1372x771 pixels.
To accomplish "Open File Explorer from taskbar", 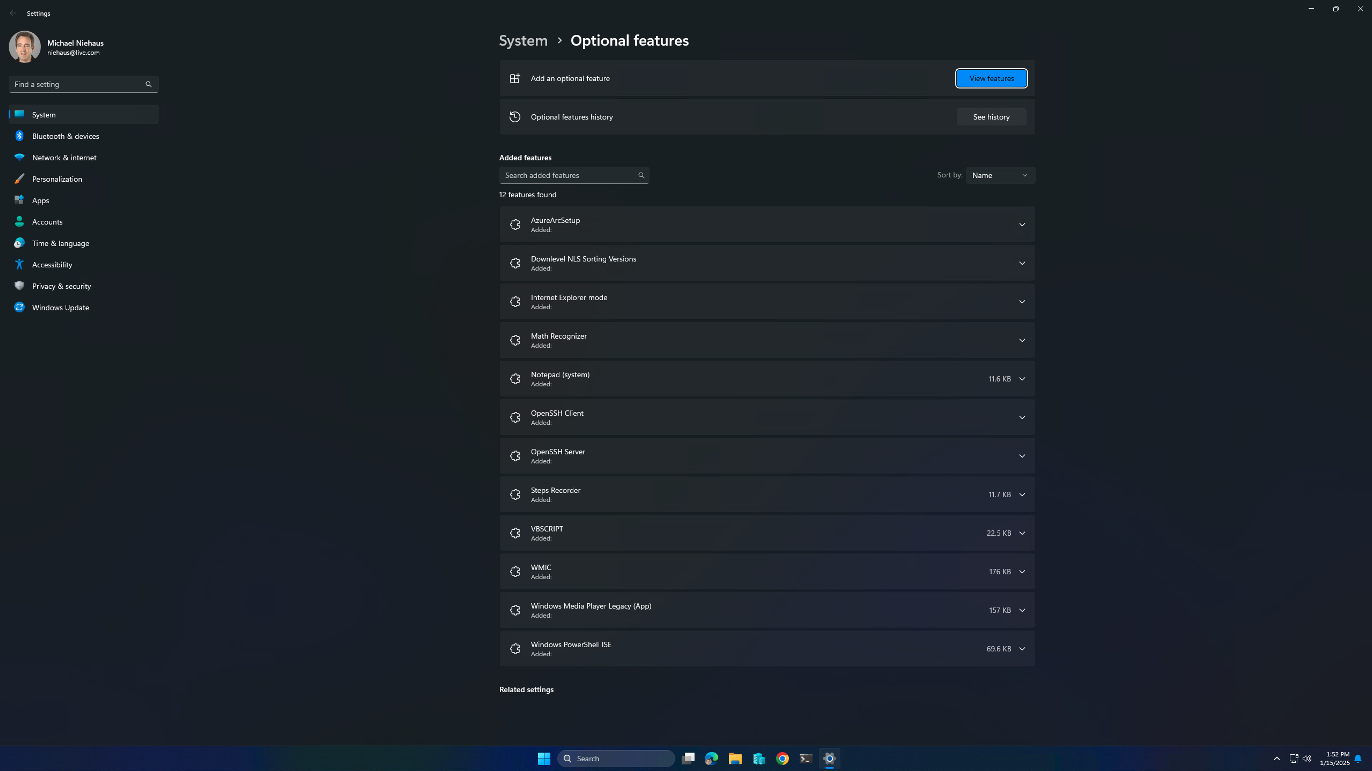I will pyautogui.click(x=735, y=758).
